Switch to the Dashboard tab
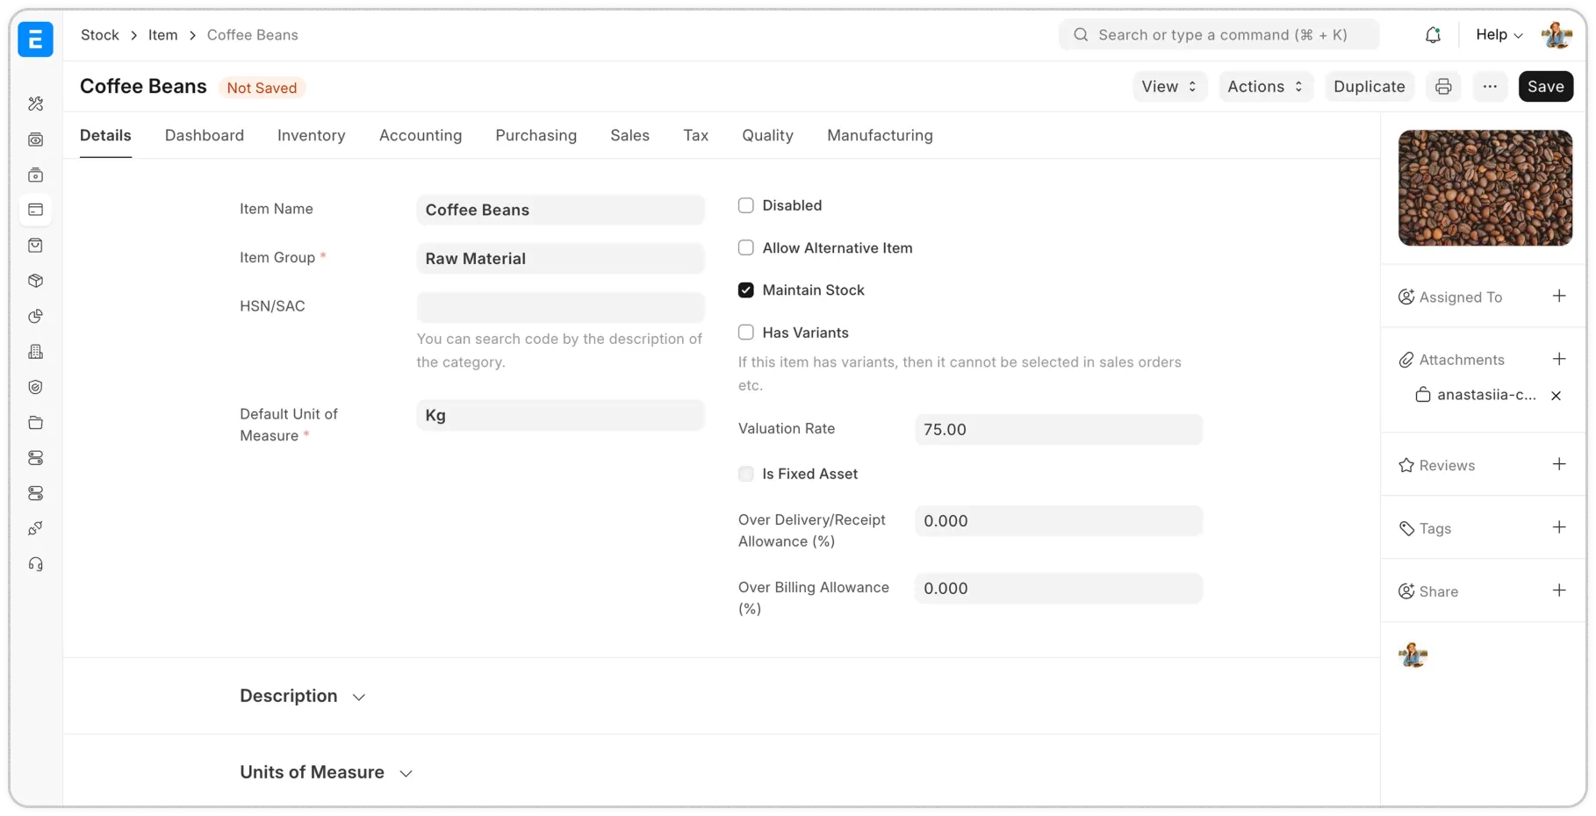This screenshot has width=1596, height=816. 205,135
